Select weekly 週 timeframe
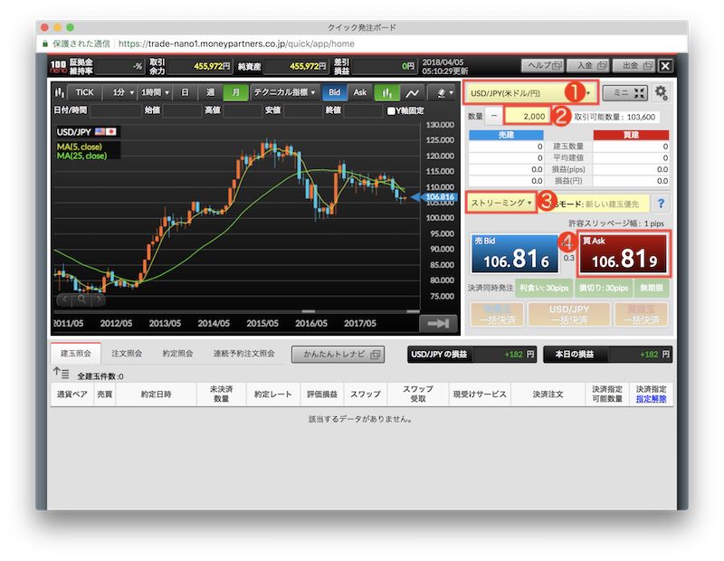 coord(210,92)
